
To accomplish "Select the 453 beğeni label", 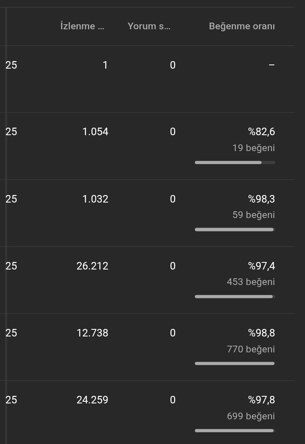I will 251,282.
